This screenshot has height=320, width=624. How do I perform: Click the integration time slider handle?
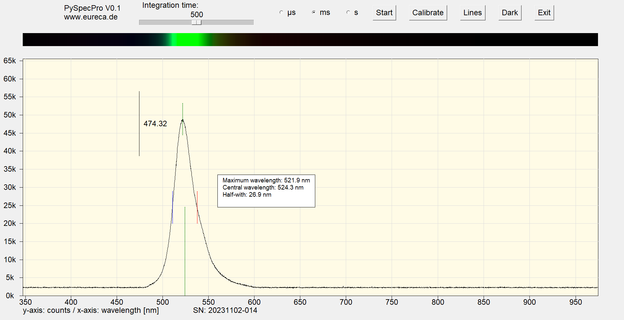coord(197,22)
